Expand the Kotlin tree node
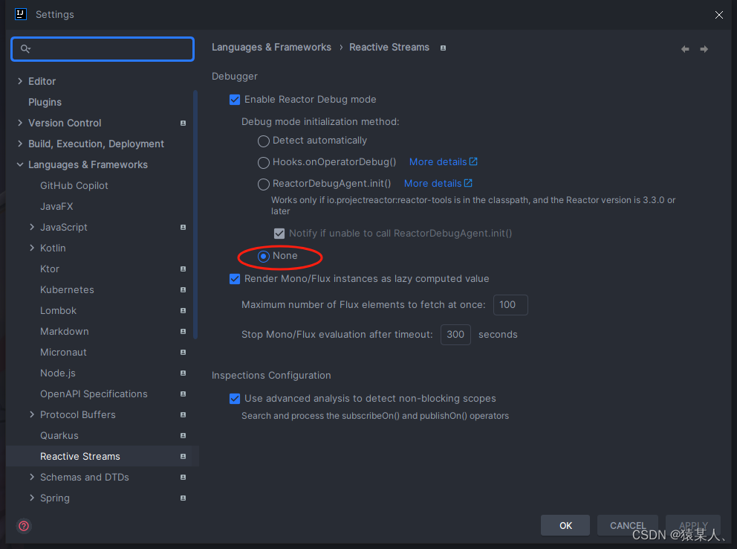The height and width of the screenshot is (549, 737). click(x=31, y=248)
